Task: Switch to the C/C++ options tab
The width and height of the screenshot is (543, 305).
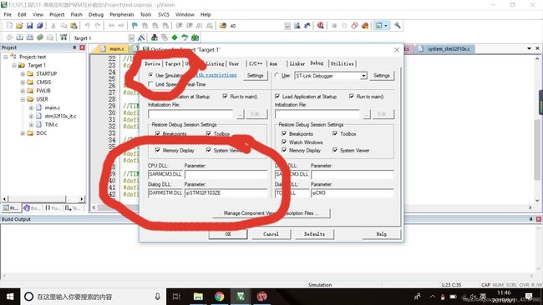Action: [x=256, y=63]
